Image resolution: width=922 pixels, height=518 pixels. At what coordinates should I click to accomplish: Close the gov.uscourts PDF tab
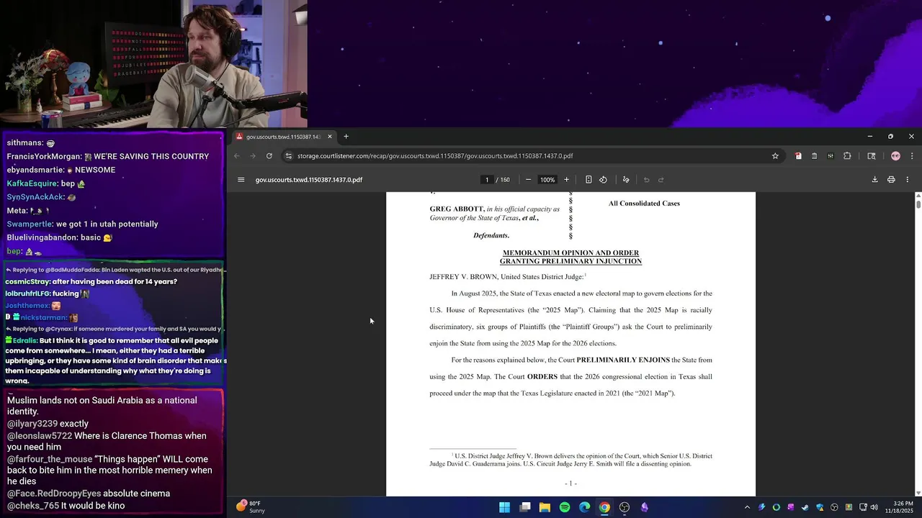coord(330,137)
